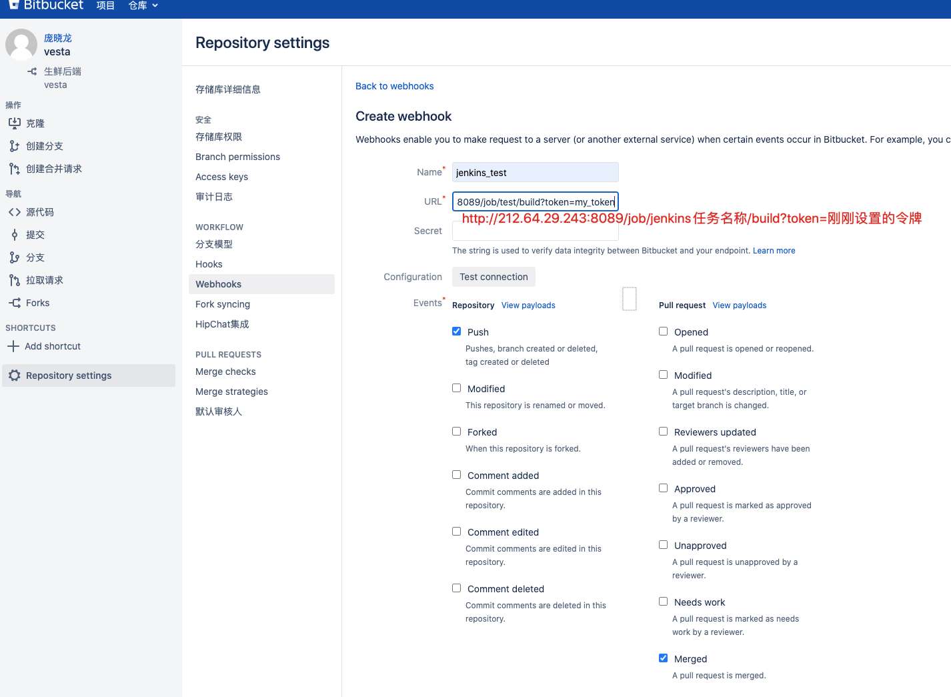951x697 pixels.
Task: Click the plus icon for Add shortcut
Action: pos(13,346)
